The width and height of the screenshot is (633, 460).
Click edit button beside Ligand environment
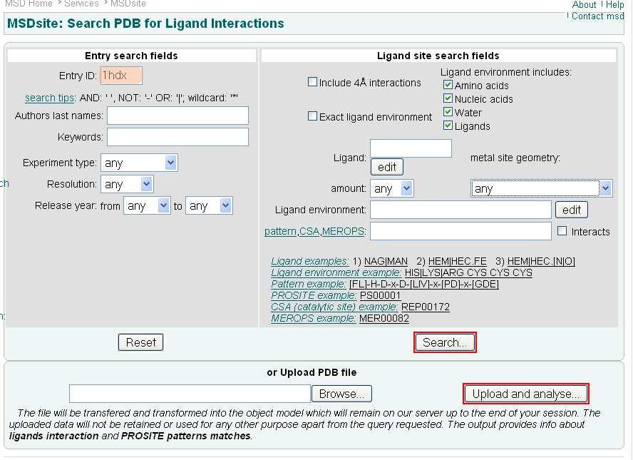pos(571,210)
